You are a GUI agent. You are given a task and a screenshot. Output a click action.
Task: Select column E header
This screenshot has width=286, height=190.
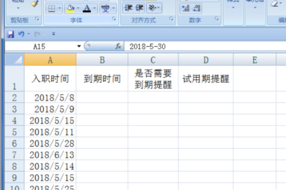pos(255,60)
